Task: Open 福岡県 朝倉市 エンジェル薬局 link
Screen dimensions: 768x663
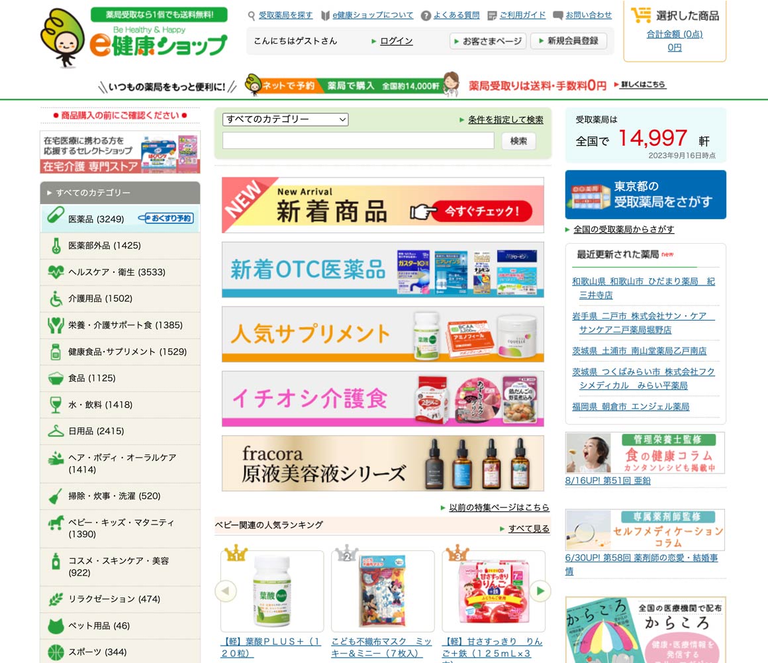Action: tap(631, 407)
